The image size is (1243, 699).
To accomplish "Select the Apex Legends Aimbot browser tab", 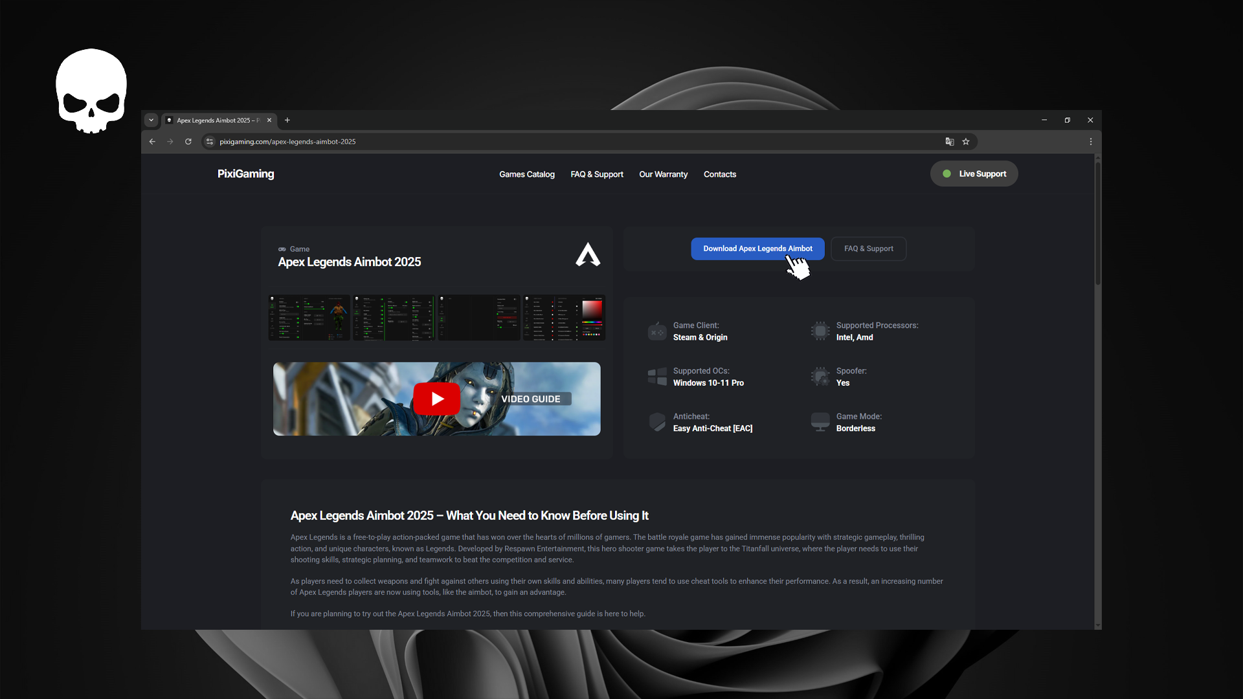I will 219,120.
